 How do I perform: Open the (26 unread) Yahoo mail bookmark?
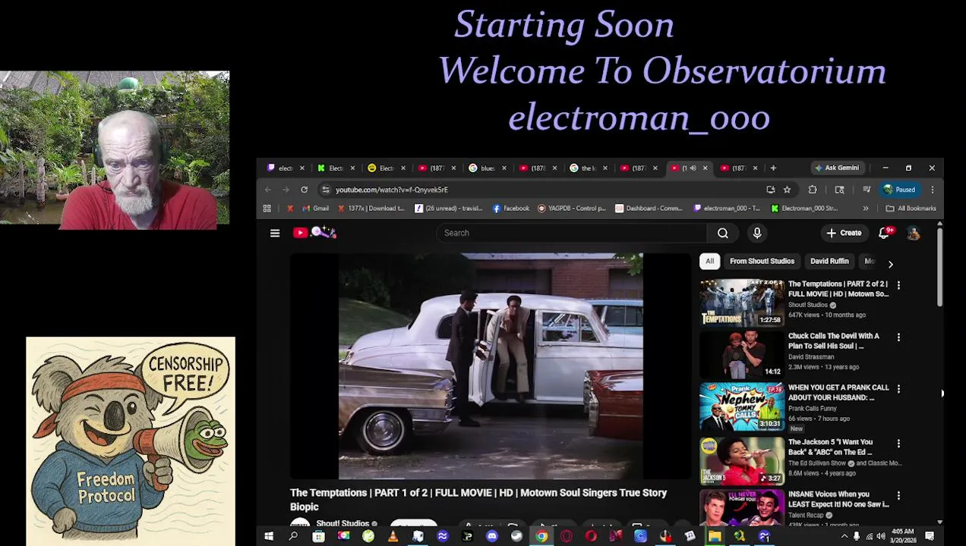coord(448,209)
